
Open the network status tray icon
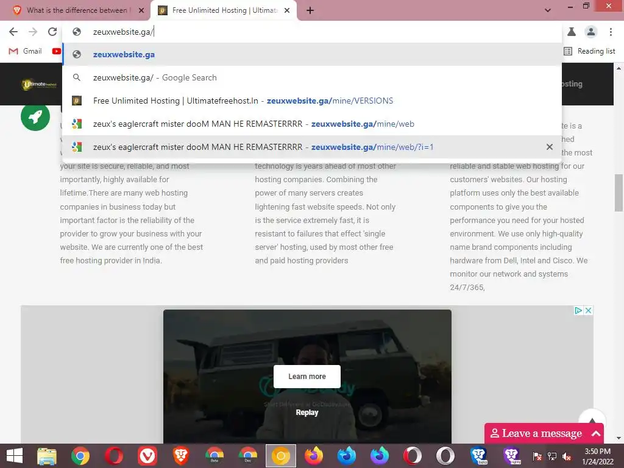(552, 456)
